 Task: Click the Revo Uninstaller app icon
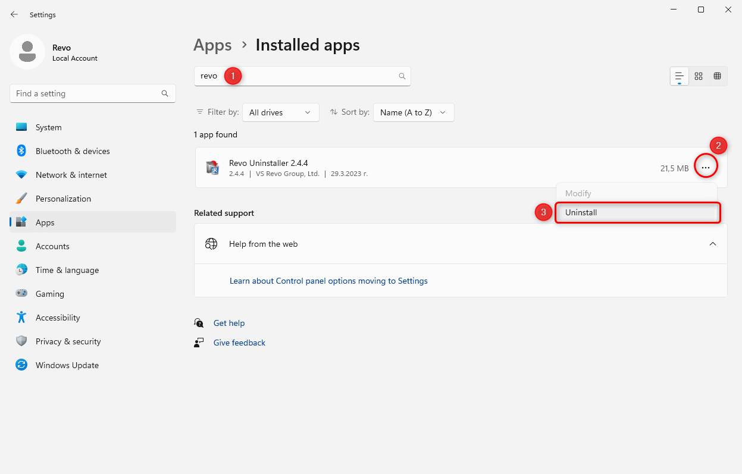[x=212, y=168]
